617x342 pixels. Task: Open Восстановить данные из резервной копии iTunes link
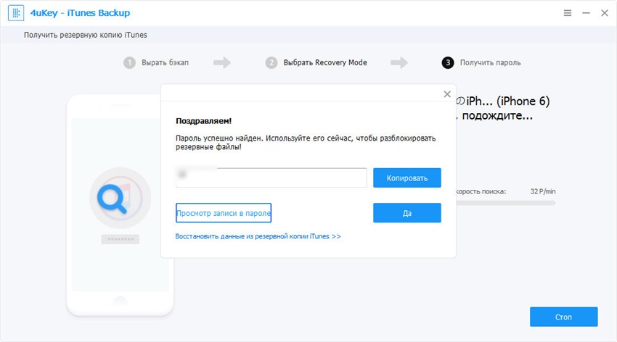(x=258, y=236)
